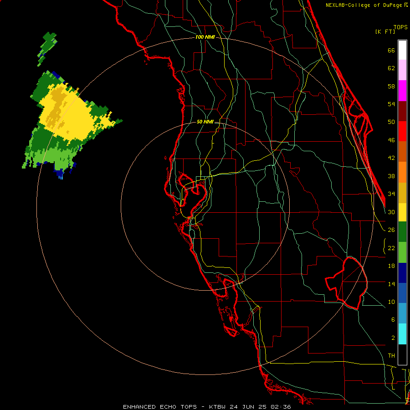Click the 100 NMI range ring label
The image size is (410, 410).
pyautogui.click(x=205, y=37)
